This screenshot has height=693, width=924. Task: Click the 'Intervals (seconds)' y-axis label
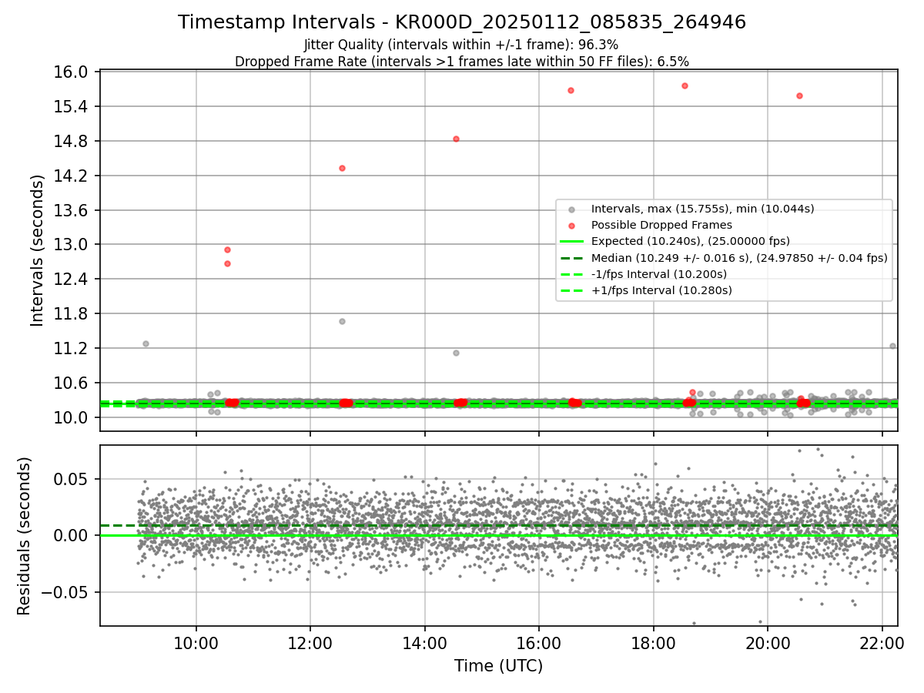point(38,250)
